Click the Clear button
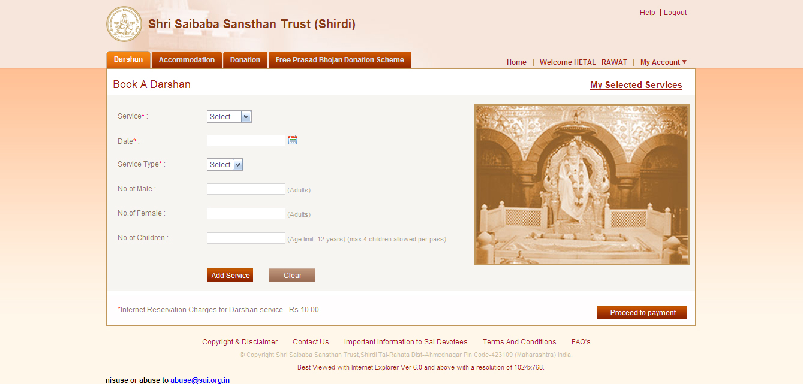803x384 pixels. click(x=292, y=275)
